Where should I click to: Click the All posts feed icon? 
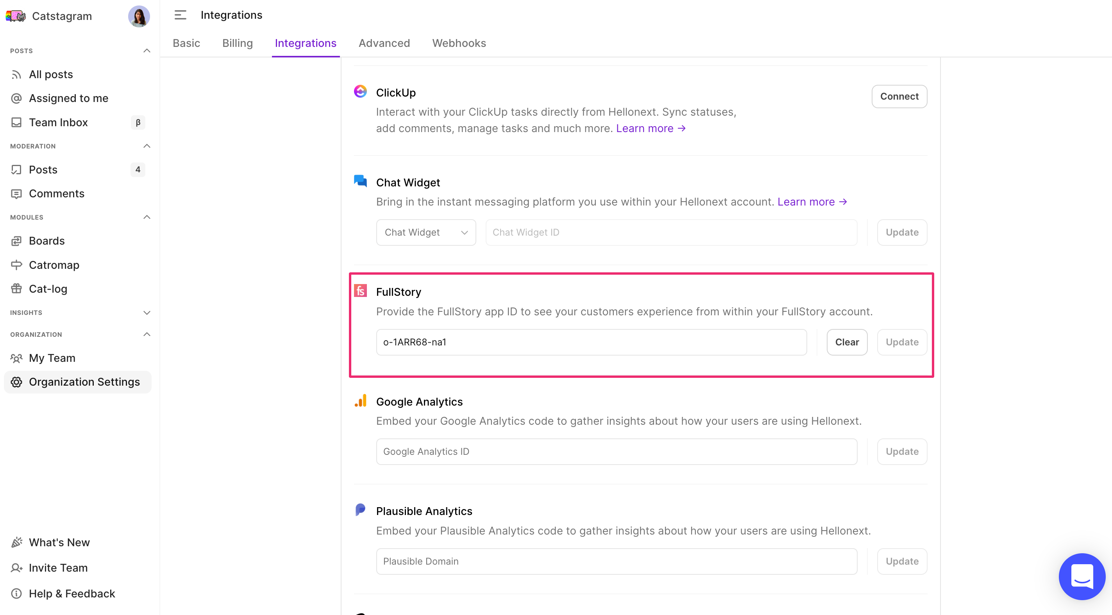tap(16, 75)
